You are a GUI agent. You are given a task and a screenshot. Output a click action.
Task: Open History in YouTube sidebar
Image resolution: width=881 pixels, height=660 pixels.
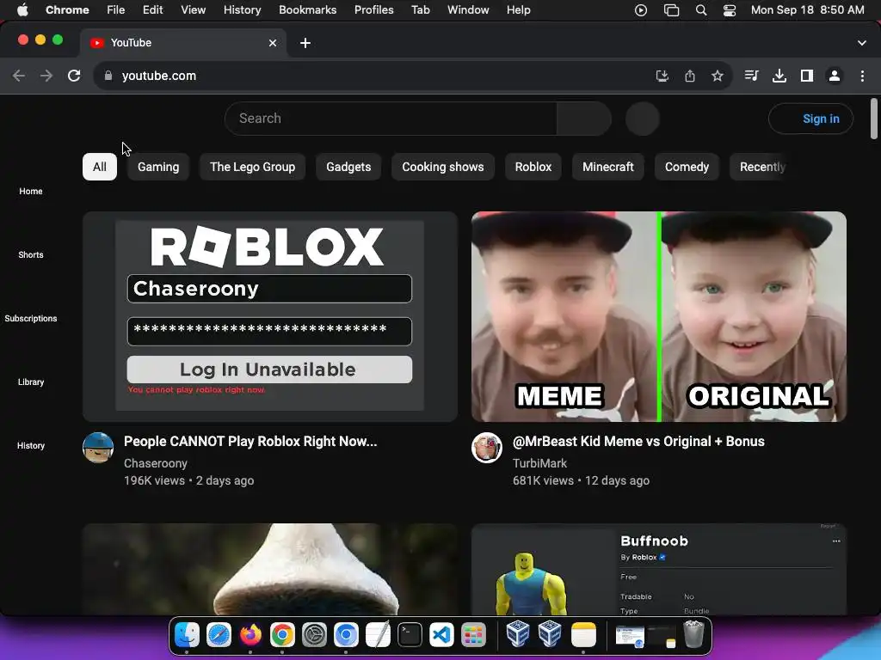(x=31, y=445)
